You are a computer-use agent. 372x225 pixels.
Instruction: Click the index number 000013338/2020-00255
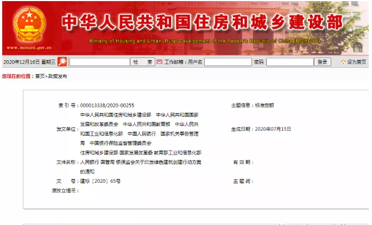click(x=107, y=105)
